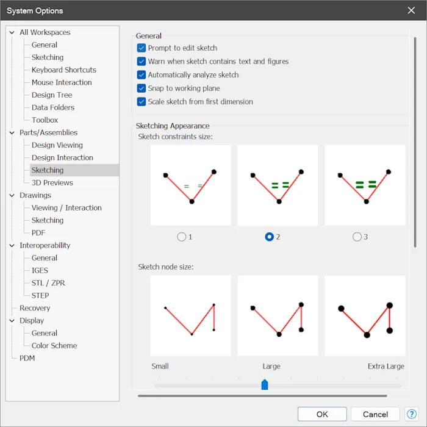Open Toolbox settings

45,120
